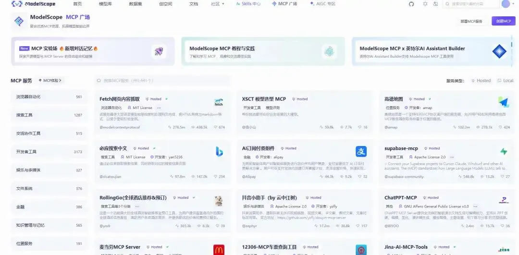This screenshot has height=255, width=519.
Task: Select the 搜索工具 category
Action: point(49,115)
